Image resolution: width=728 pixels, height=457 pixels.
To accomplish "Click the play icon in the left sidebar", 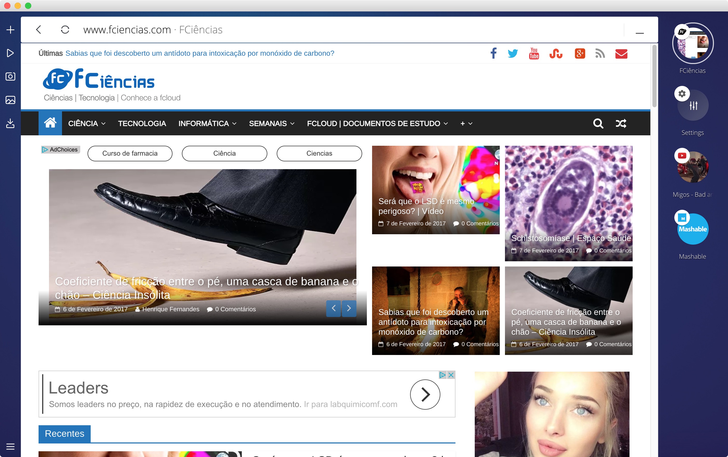I will click(10, 53).
